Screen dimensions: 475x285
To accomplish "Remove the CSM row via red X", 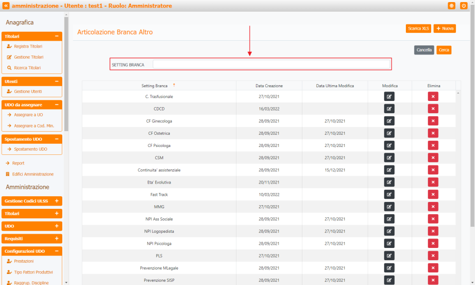I will 433,158.
